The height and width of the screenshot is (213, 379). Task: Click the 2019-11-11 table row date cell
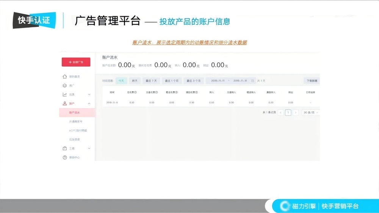[112, 103]
